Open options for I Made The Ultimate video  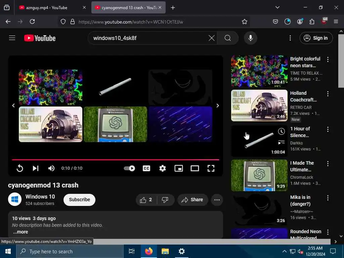(x=328, y=164)
